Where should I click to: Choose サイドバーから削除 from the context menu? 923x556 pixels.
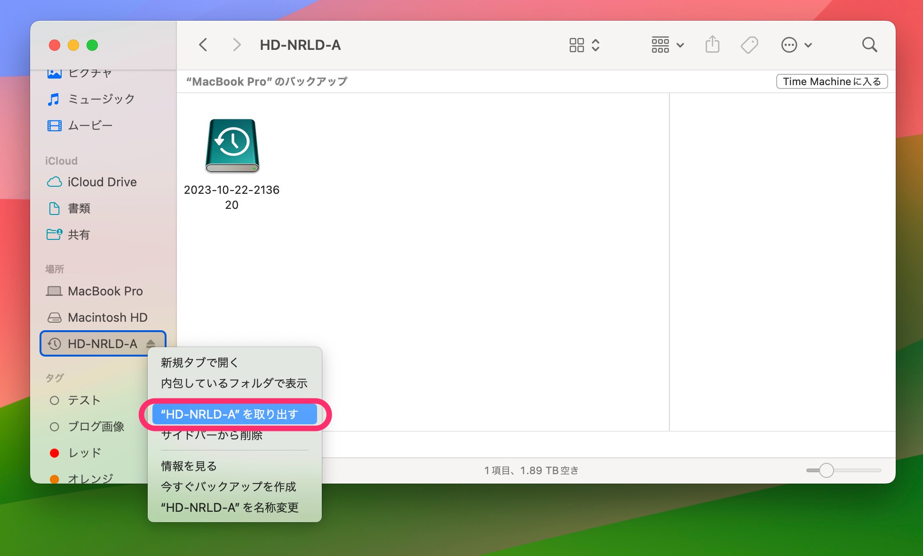235,435
